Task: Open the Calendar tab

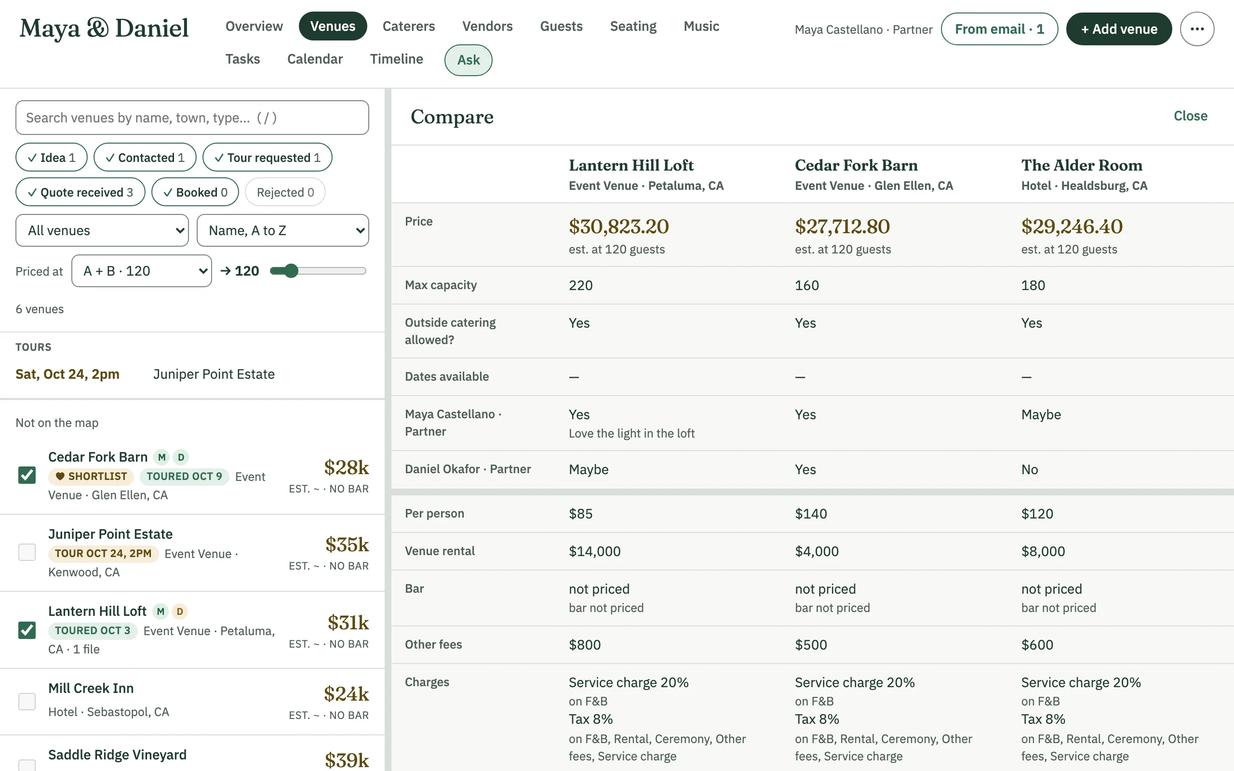Action: tap(315, 59)
